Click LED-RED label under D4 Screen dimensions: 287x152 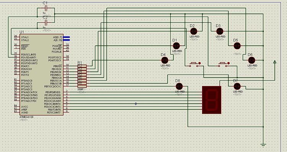(165, 66)
